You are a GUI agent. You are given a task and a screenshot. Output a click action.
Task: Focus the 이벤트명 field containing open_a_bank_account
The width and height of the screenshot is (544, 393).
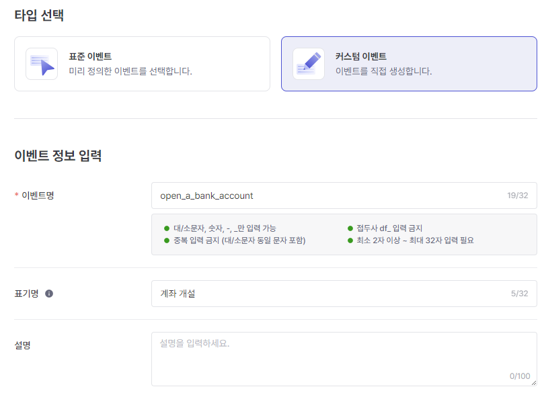pyautogui.click(x=323, y=195)
